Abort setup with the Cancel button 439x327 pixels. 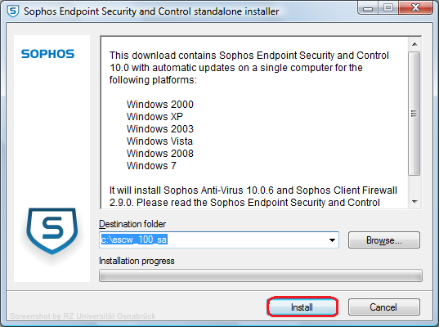384,307
